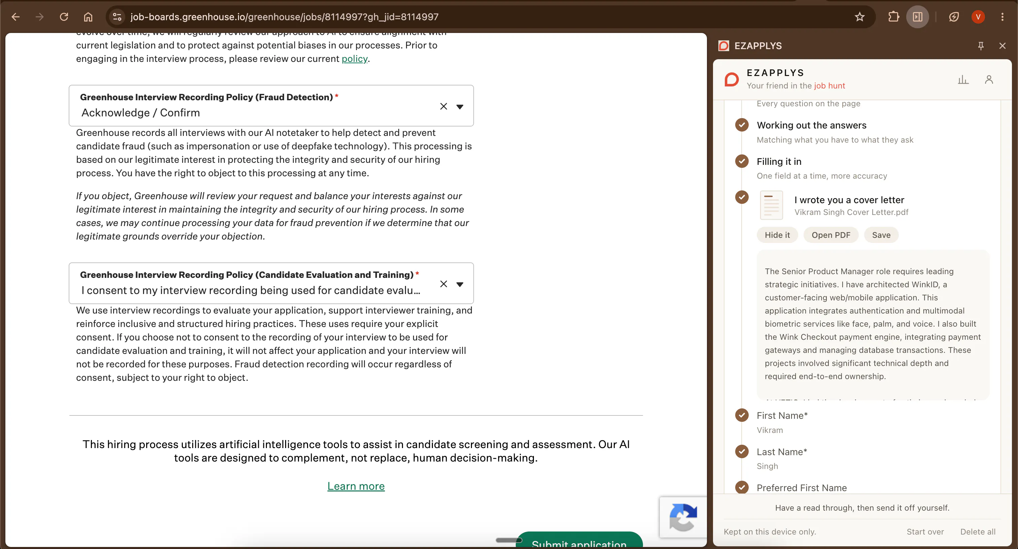Click the 'Last Name*' field entry
This screenshot has width=1018, height=549.
pos(781,452)
